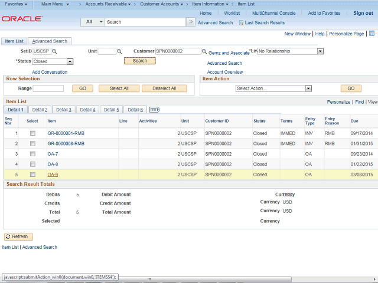
Task: Click the Show All Columns icon
Action: (x=155, y=110)
